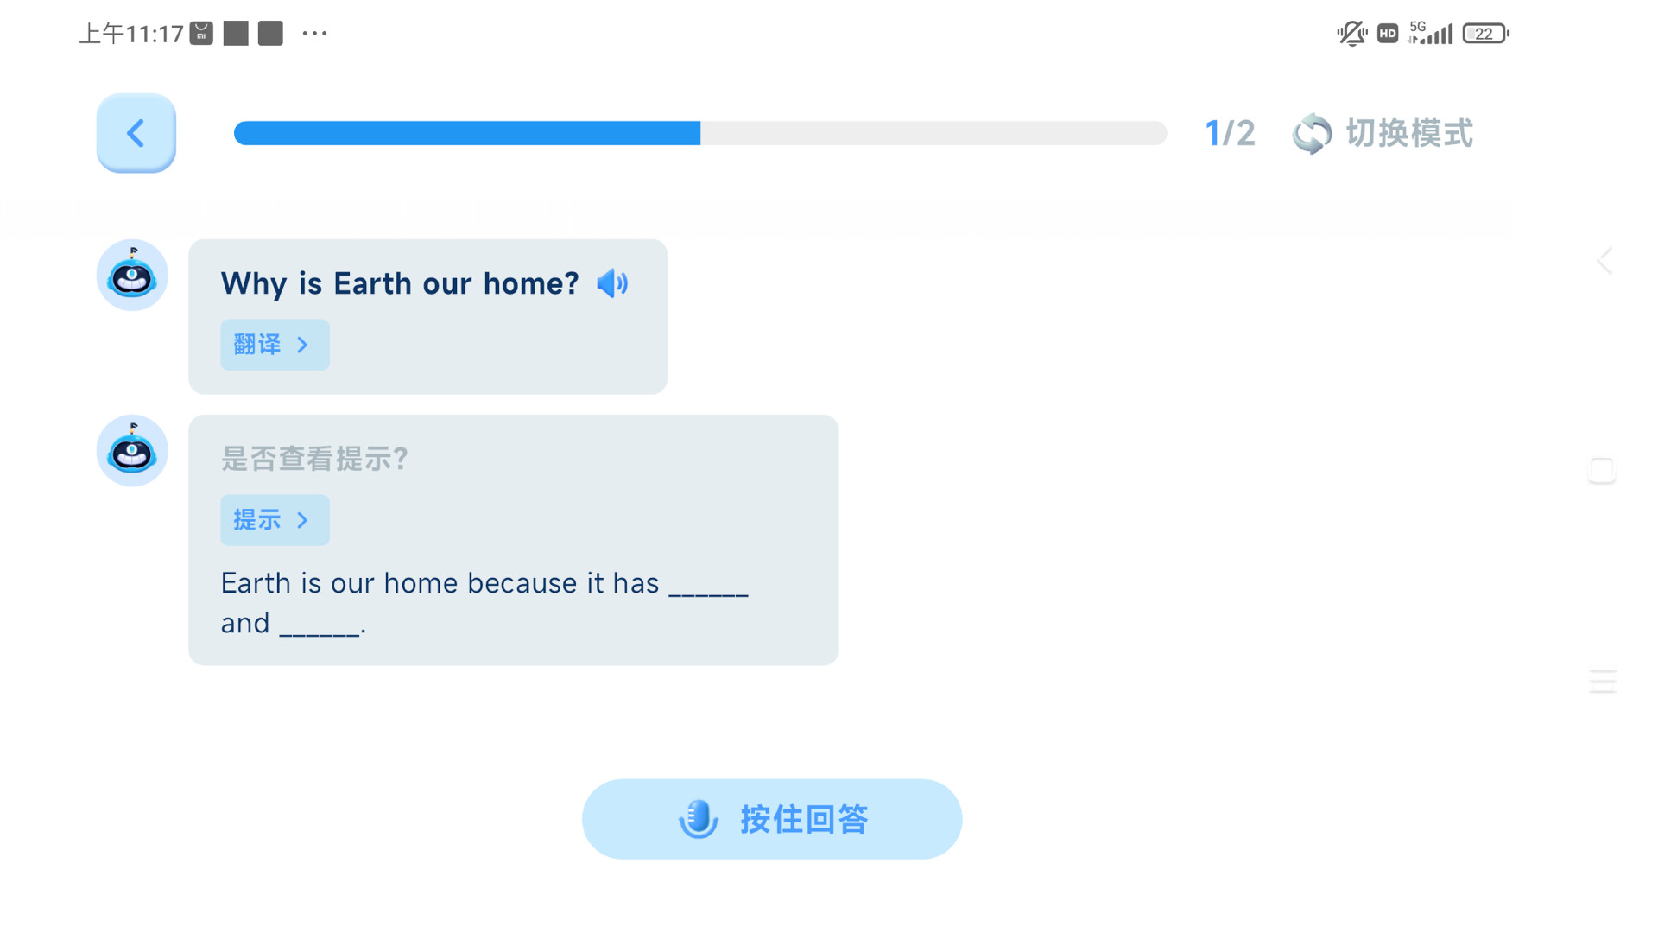Open the three dots in status bar
1658x933 pixels.
pyautogui.click(x=314, y=34)
